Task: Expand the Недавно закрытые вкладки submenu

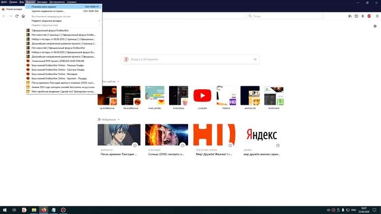Action: coord(64,21)
